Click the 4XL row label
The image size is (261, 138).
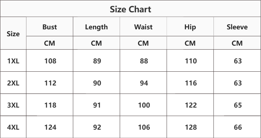coord(13,127)
